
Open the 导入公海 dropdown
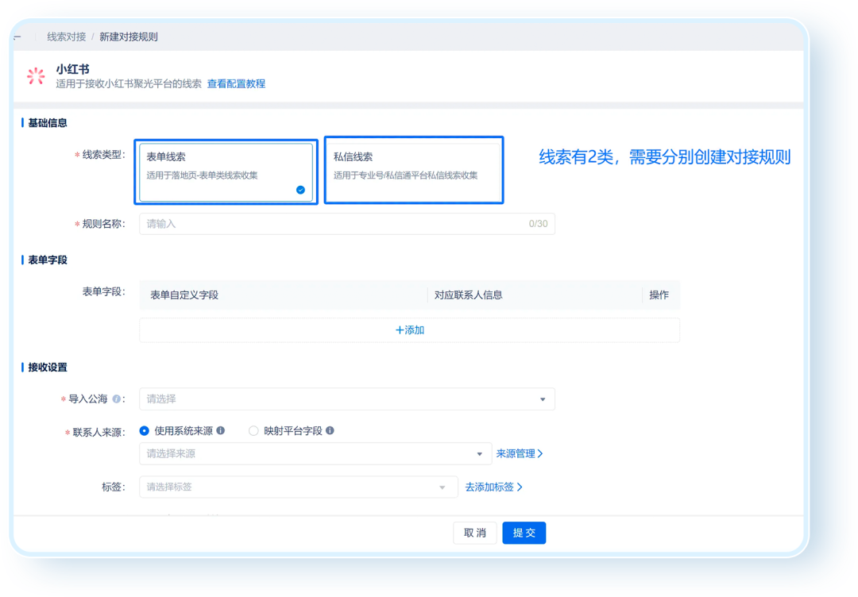click(x=347, y=399)
